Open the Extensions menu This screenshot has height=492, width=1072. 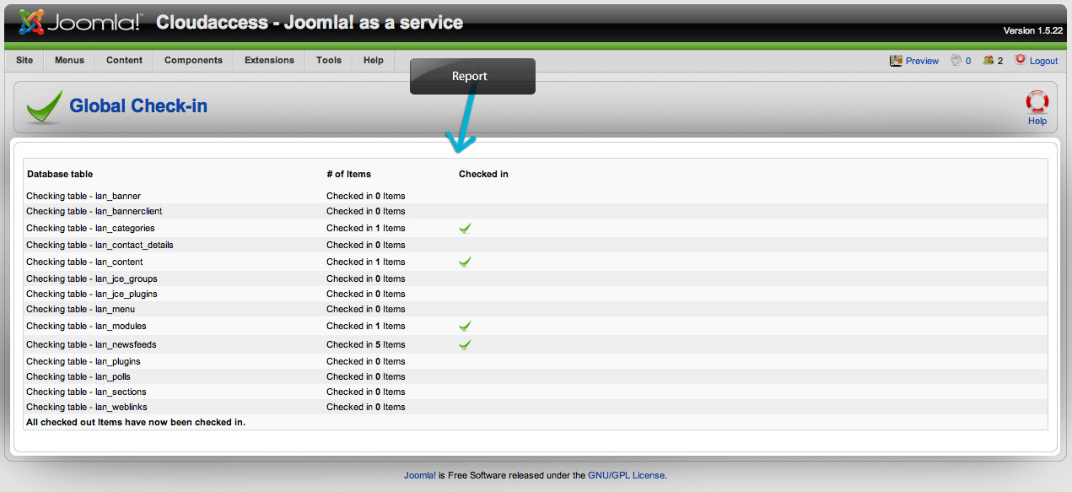tap(270, 61)
